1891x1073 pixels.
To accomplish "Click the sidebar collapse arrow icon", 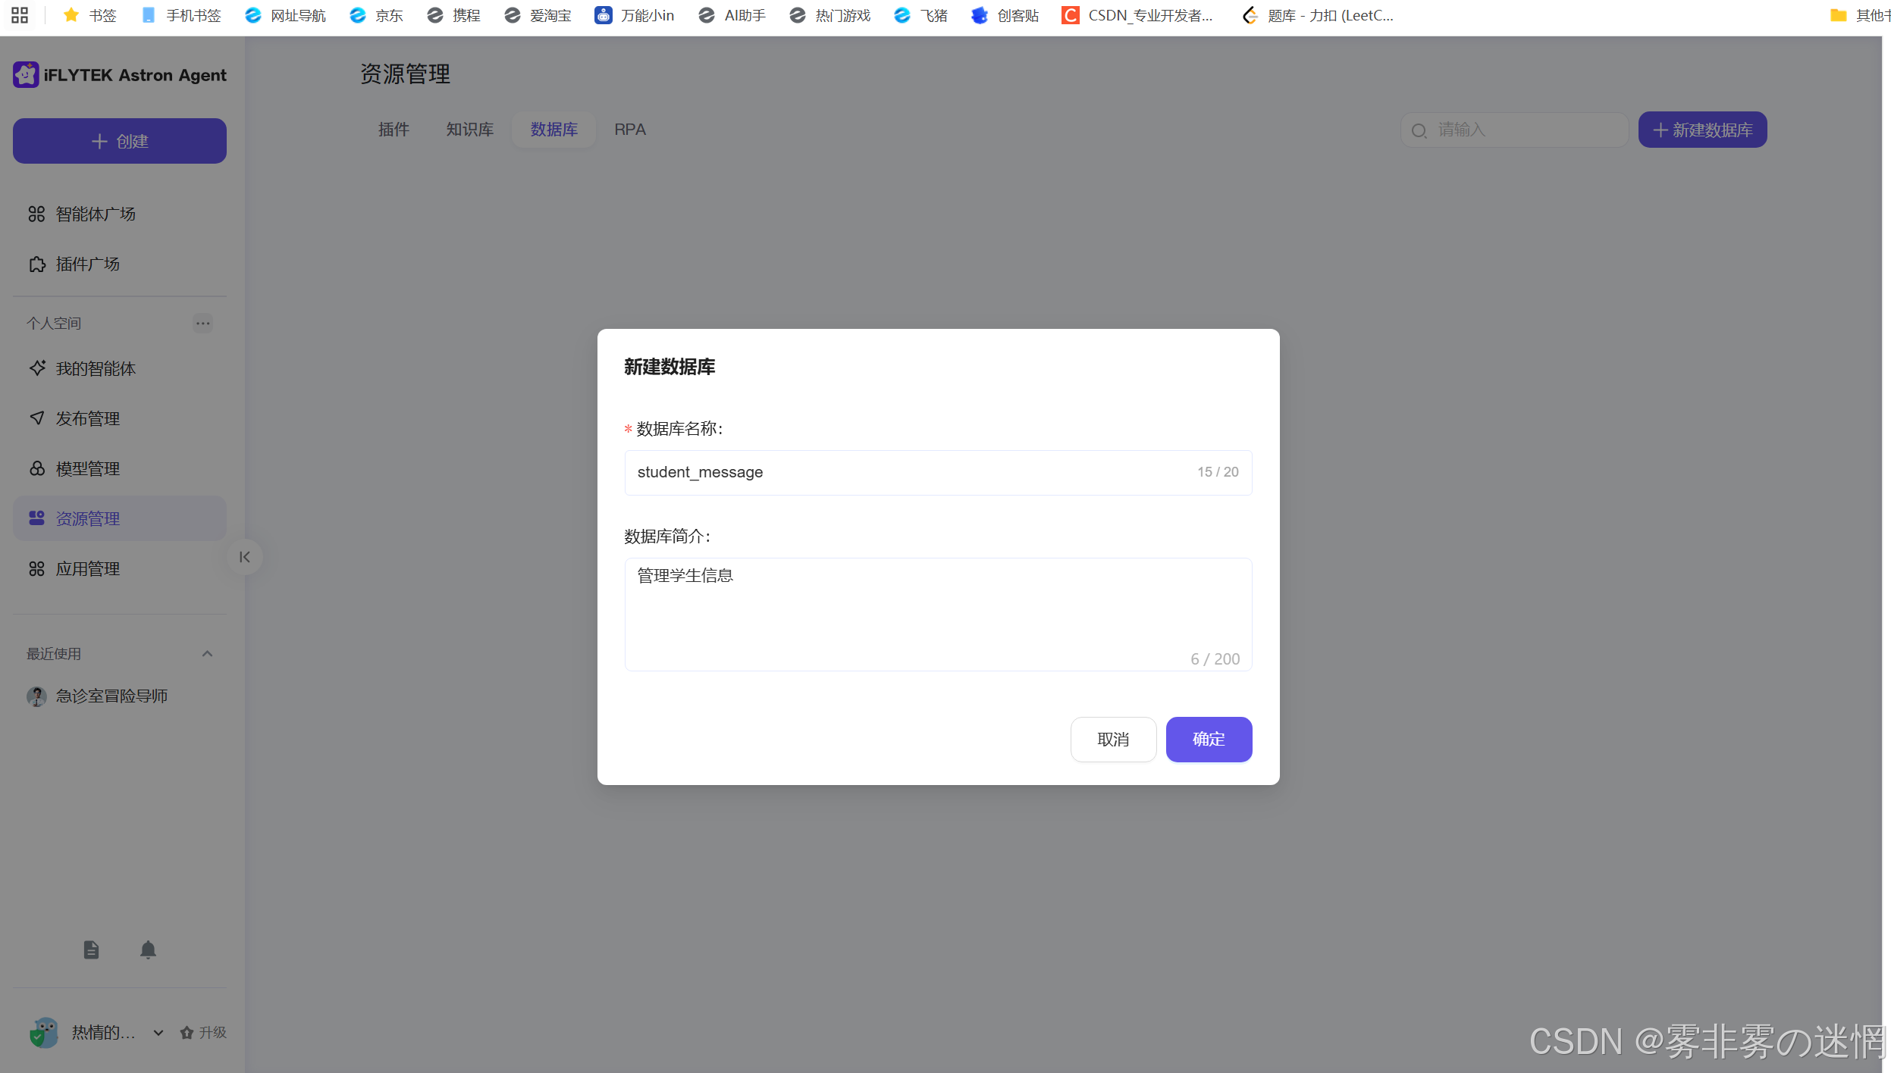I will tap(244, 557).
